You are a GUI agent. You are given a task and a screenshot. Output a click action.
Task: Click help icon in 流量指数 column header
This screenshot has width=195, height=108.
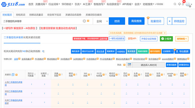pyautogui.click(x=60, y=74)
